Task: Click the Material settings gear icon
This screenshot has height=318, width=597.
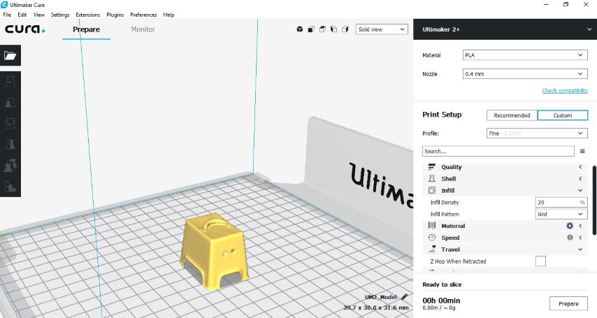Action: point(570,226)
